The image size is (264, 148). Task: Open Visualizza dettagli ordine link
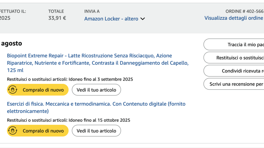pyautogui.click(x=234, y=18)
